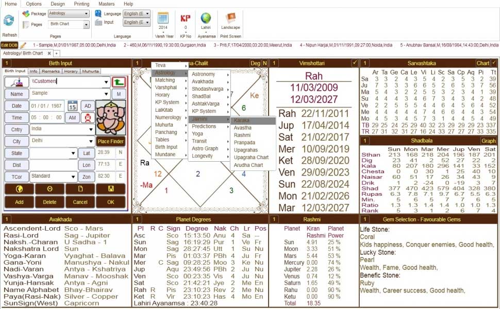
Task: Open the Masters ribbon tab
Action: [107, 4]
